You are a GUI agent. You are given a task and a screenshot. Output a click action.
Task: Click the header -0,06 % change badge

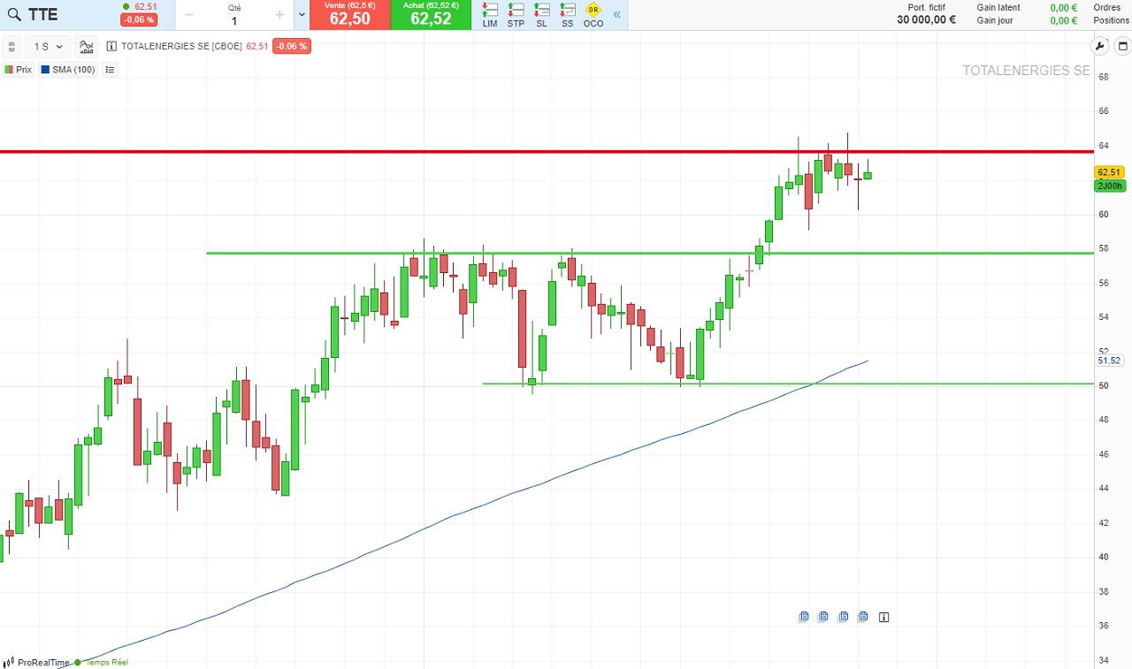click(139, 20)
